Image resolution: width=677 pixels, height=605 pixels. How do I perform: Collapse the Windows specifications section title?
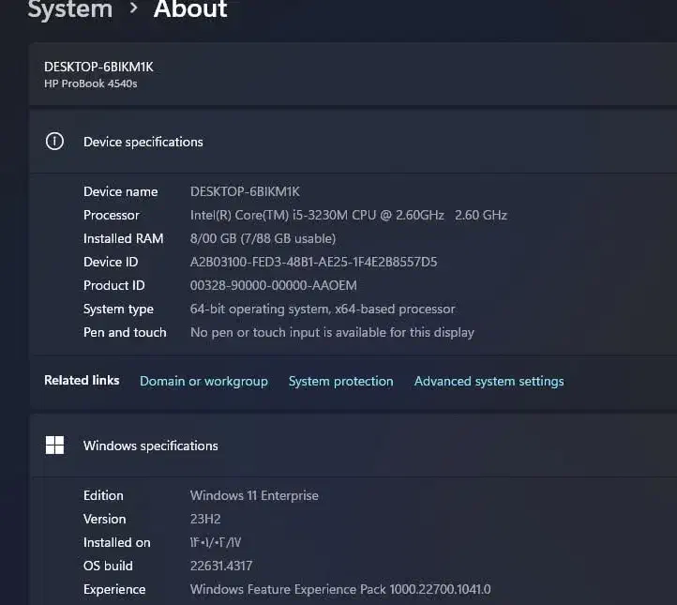tap(150, 446)
